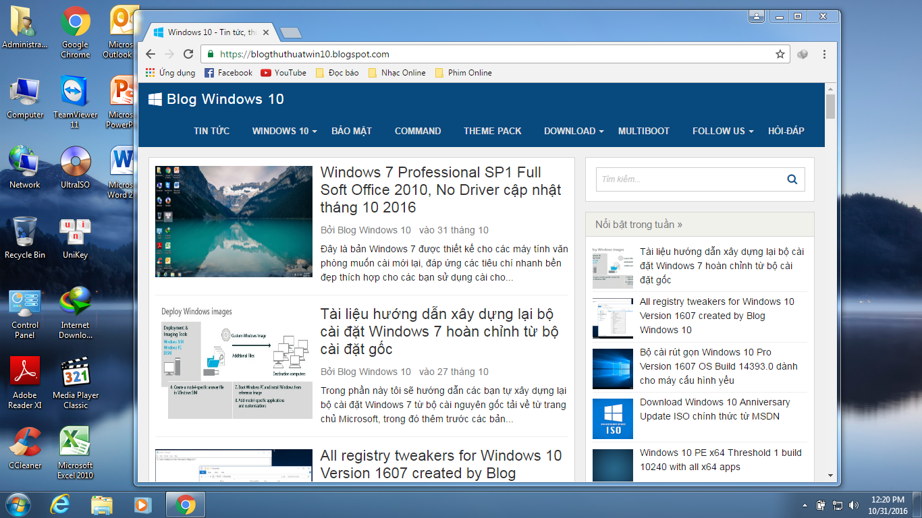Screen dimensions: 922x518
Task: Click the volume icon in system tray
Action: [x=854, y=505]
